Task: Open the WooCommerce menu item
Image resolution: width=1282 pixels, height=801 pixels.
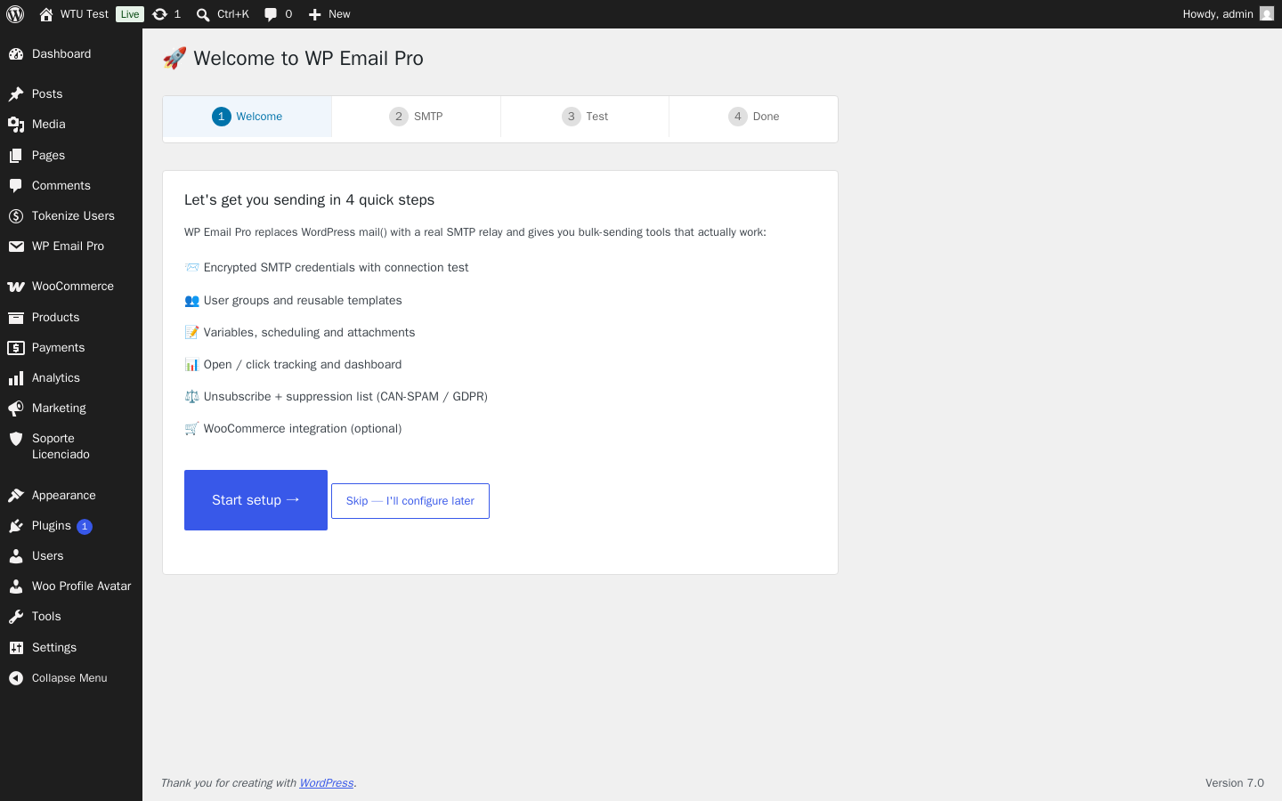Action: click(71, 287)
